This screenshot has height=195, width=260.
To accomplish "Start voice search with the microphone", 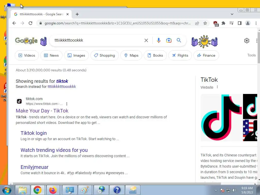I will (x=158, y=40).
